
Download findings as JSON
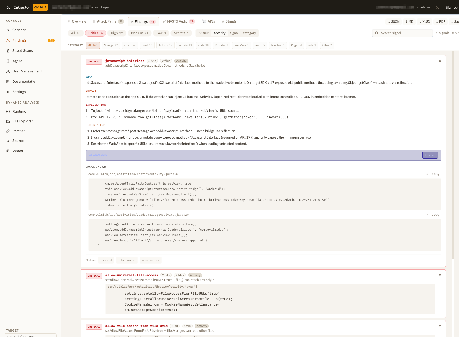click(x=394, y=22)
